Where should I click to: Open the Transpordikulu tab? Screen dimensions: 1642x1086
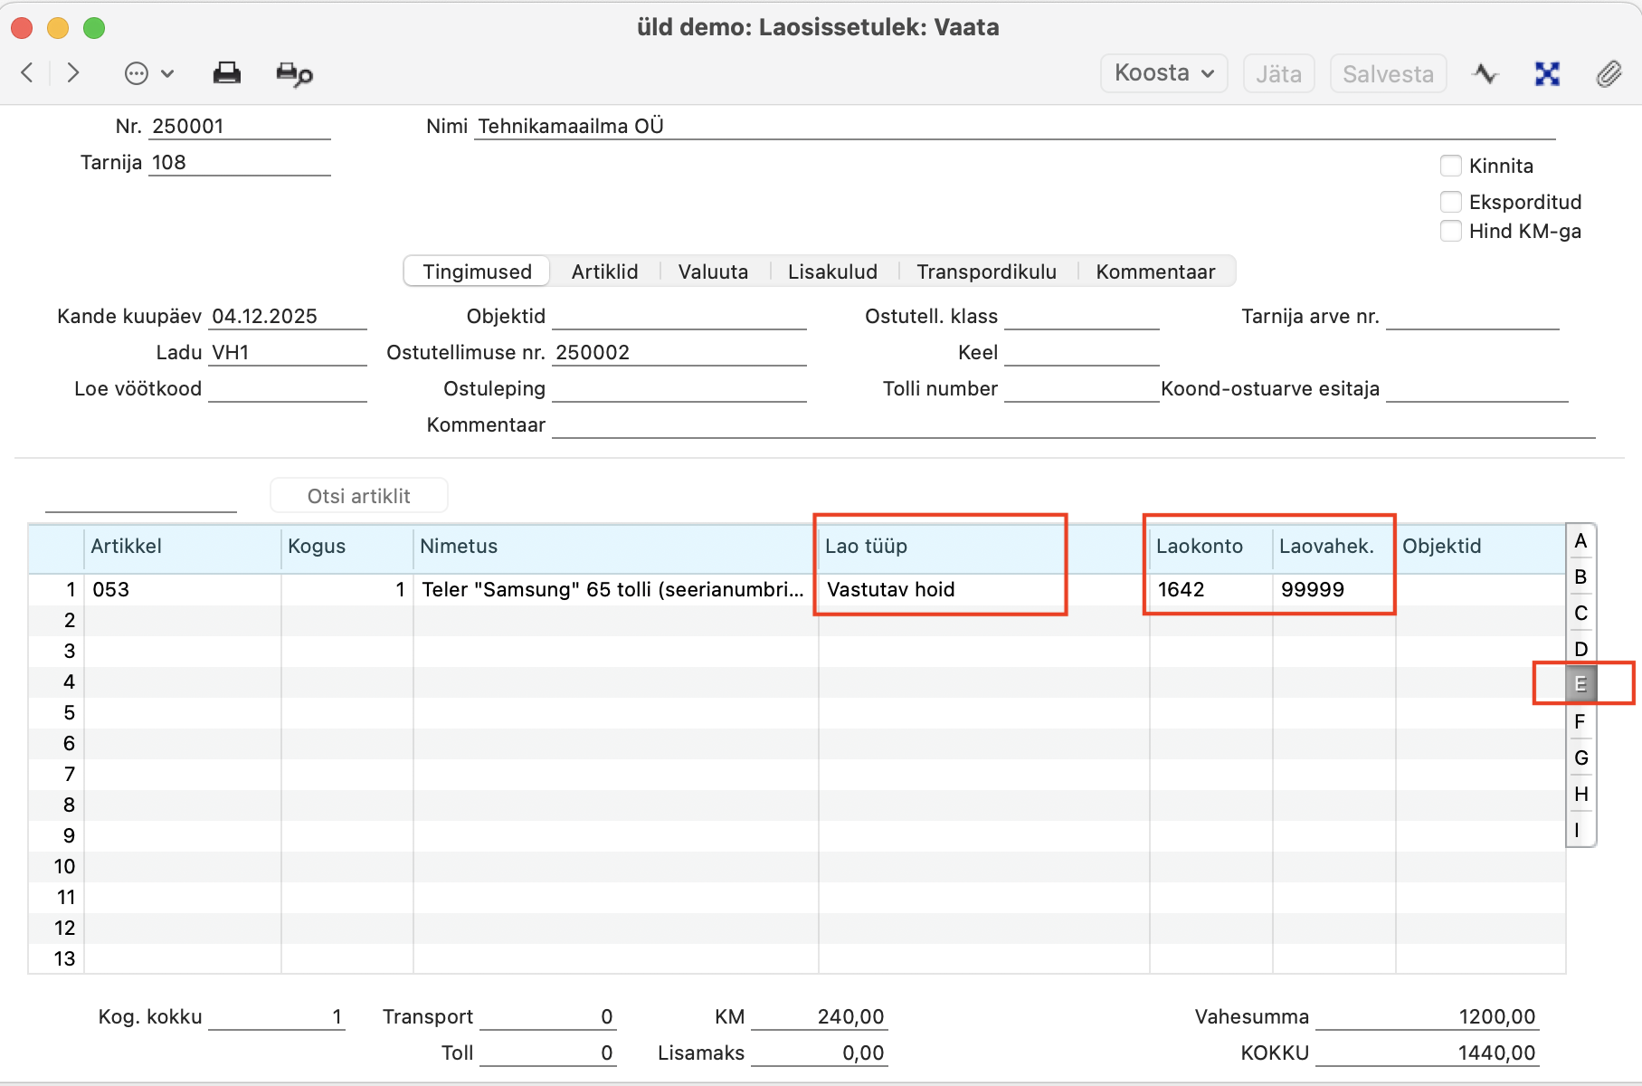(x=986, y=271)
